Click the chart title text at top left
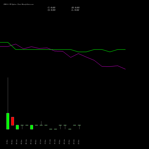 tap(18, 4)
